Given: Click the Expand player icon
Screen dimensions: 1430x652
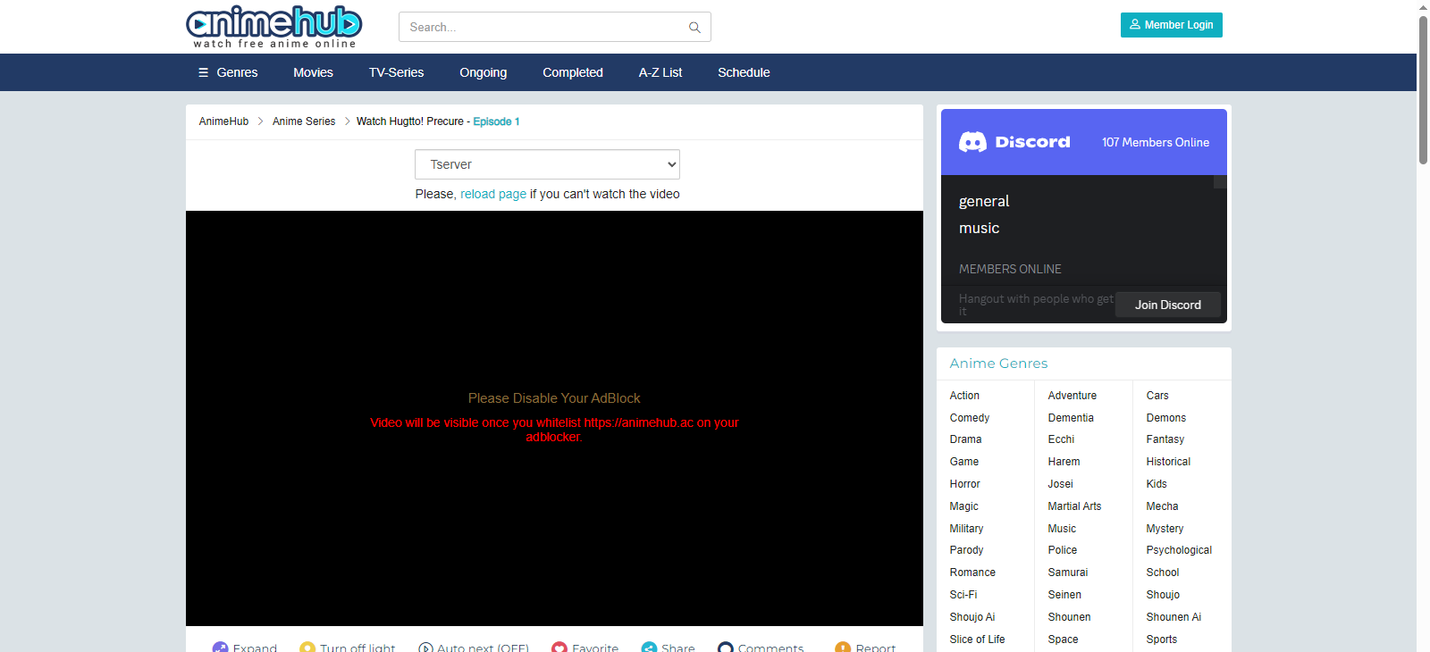Looking at the screenshot, I should point(220,648).
